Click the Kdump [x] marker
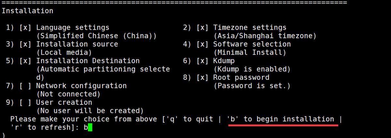 point(203,61)
